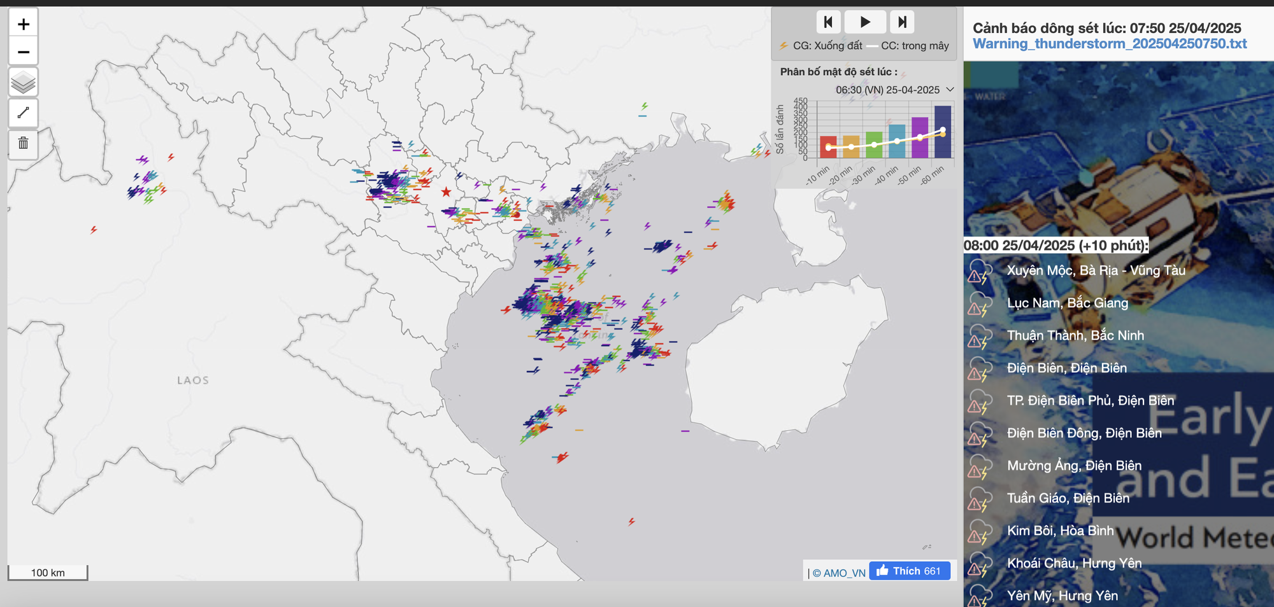Click warning icon beside Kim Bôi, Hòa Bình
This screenshot has width=1274, height=607.
pyautogui.click(x=979, y=531)
